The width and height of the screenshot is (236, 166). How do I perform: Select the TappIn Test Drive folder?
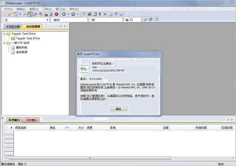[23, 34]
